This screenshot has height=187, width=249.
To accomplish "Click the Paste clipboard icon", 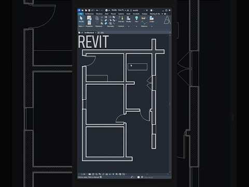I will [x=97, y=19].
